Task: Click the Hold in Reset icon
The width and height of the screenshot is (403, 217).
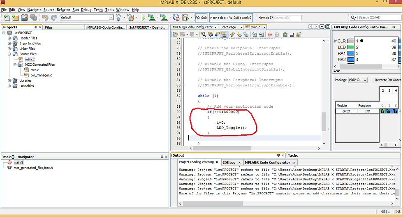Action: coord(176,17)
